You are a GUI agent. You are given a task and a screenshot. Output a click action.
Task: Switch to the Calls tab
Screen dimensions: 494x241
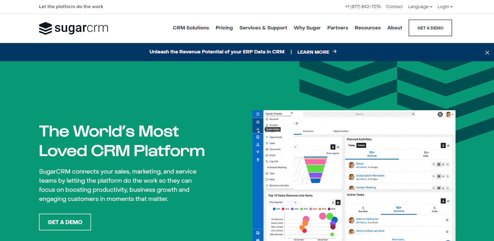(x=426, y=154)
